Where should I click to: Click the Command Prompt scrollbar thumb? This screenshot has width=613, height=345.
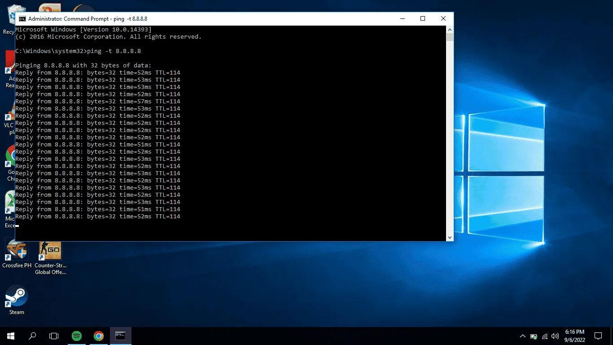pos(450,37)
